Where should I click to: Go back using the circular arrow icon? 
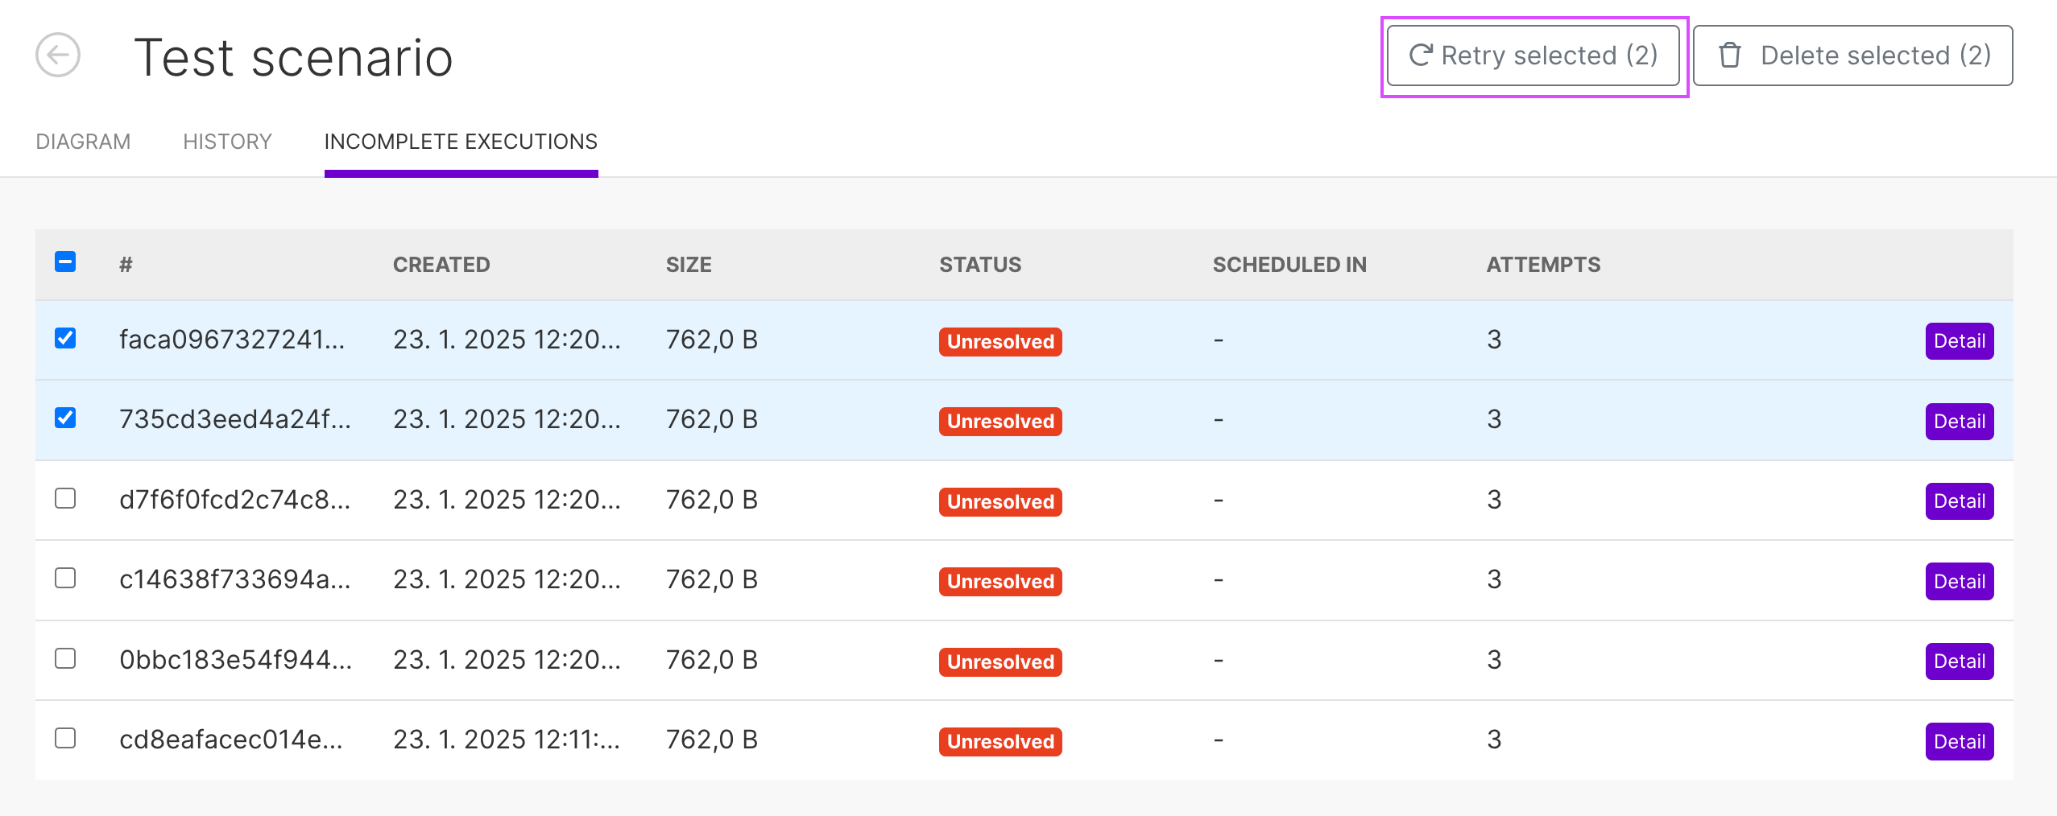pyautogui.click(x=58, y=55)
